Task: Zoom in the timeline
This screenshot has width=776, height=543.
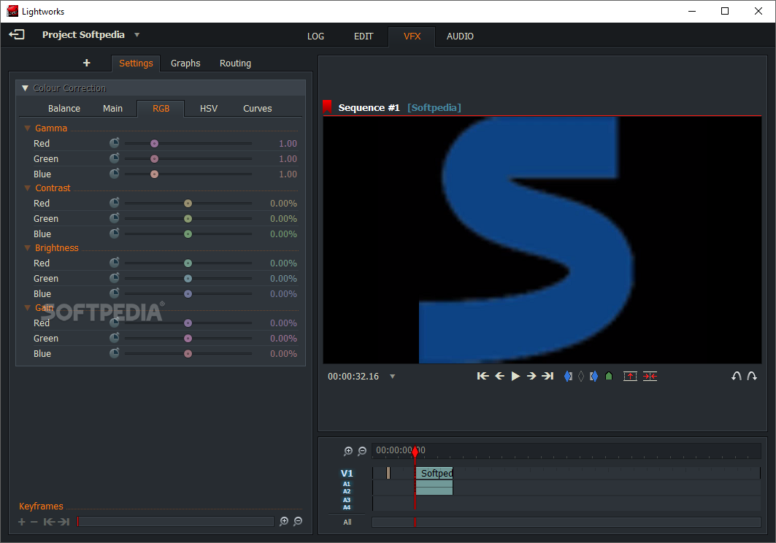Action: [348, 451]
